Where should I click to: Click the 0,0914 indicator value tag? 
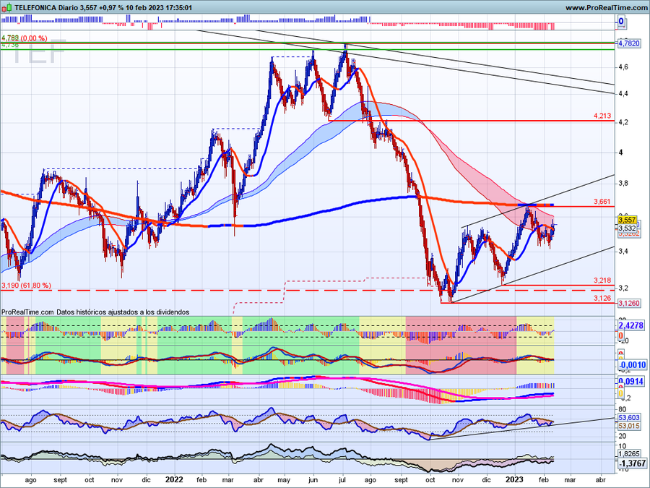pyautogui.click(x=630, y=381)
